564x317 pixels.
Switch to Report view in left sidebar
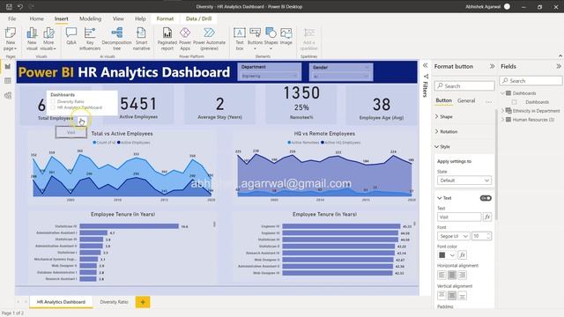coord(8,67)
